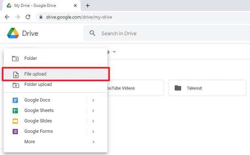Expand the More submenu arrow

click(94, 142)
